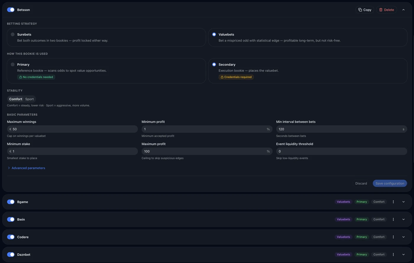
Task: Discard the configuration changes
Action: 361,183
